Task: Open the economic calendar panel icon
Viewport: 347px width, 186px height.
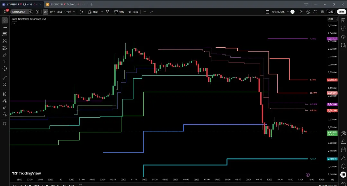Action: pos(343,150)
